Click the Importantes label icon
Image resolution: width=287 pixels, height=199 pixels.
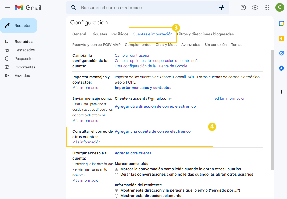(x=7, y=67)
